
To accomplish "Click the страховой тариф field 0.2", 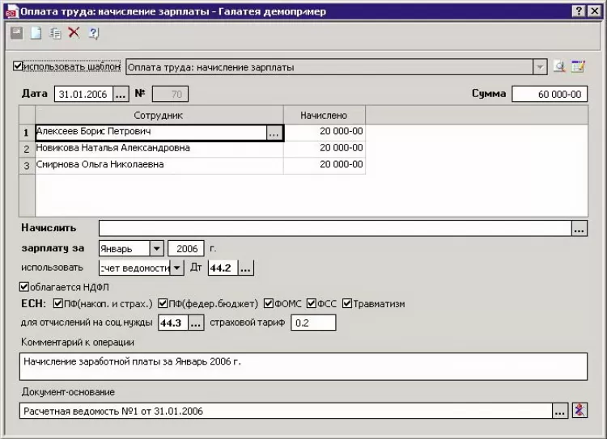I will pyautogui.click(x=313, y=323).
